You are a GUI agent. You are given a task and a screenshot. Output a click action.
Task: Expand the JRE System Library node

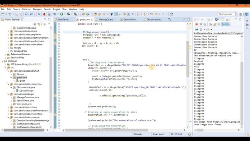[x=5, y=64]
